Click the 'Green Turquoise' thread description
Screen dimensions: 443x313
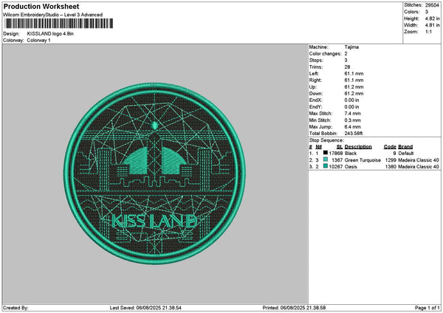pos(363,160)
